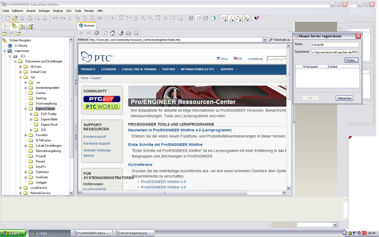Toggle datum axes visibility

pyautogui.click(x=231, y=18)
